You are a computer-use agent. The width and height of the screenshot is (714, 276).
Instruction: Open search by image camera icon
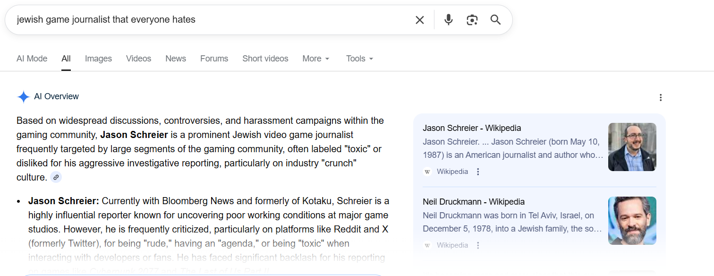tap(472, 20)
